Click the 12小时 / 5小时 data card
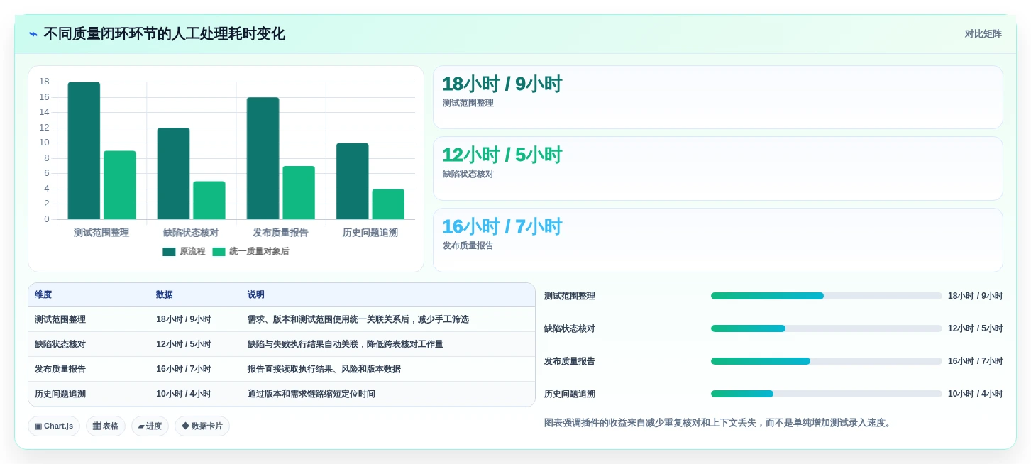 (x=718, y=168)
